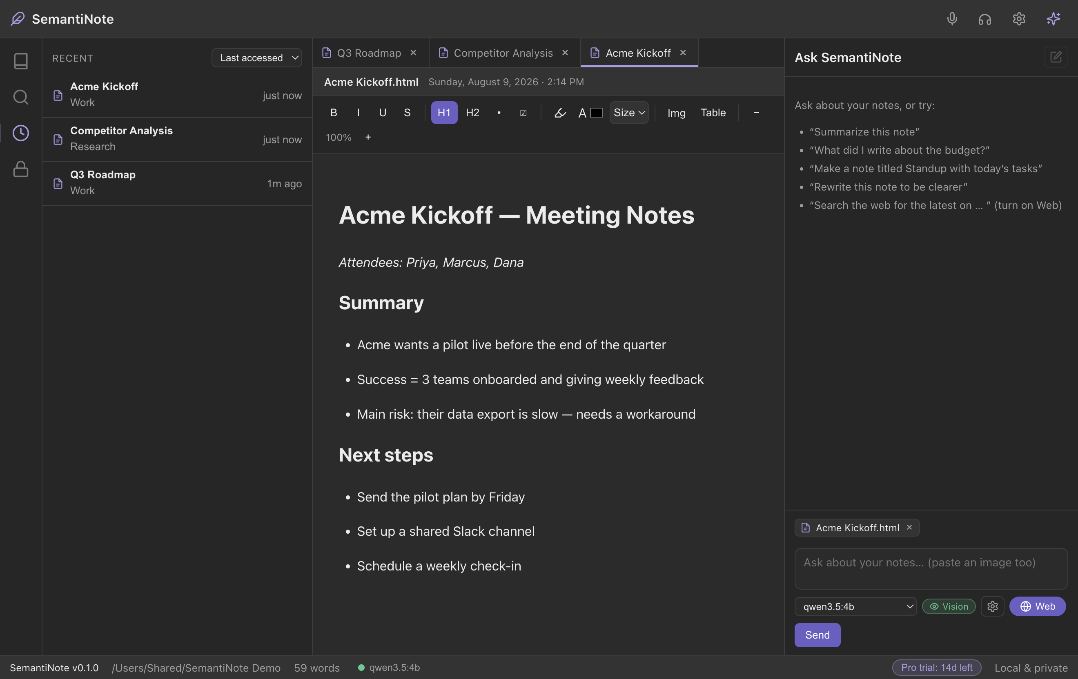The height and width of the screenshot is (679, 1078).
Task: Click the highlighter tool in the toolbar
Action: coord(560,113)
